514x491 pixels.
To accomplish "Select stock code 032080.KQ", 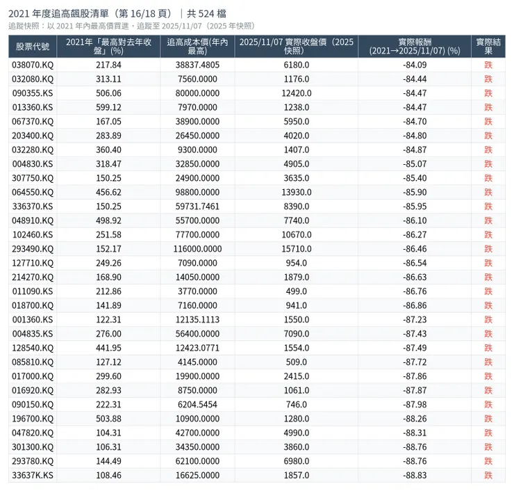I will pos(33,79).
